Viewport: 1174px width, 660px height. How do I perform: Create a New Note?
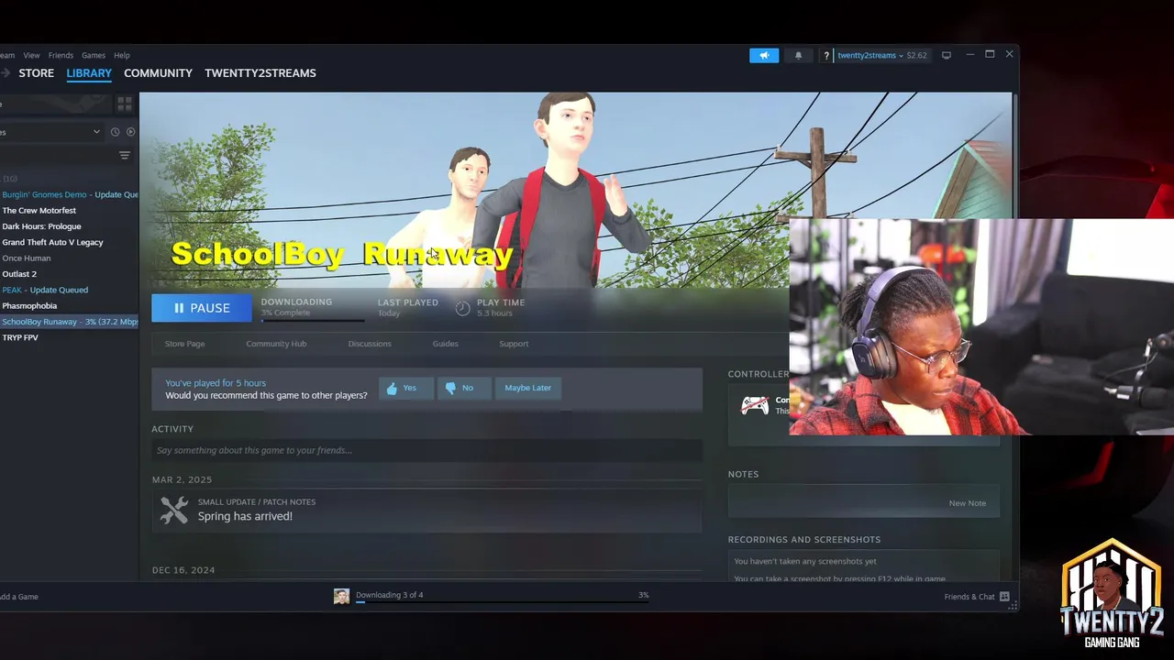pos(968,503)
